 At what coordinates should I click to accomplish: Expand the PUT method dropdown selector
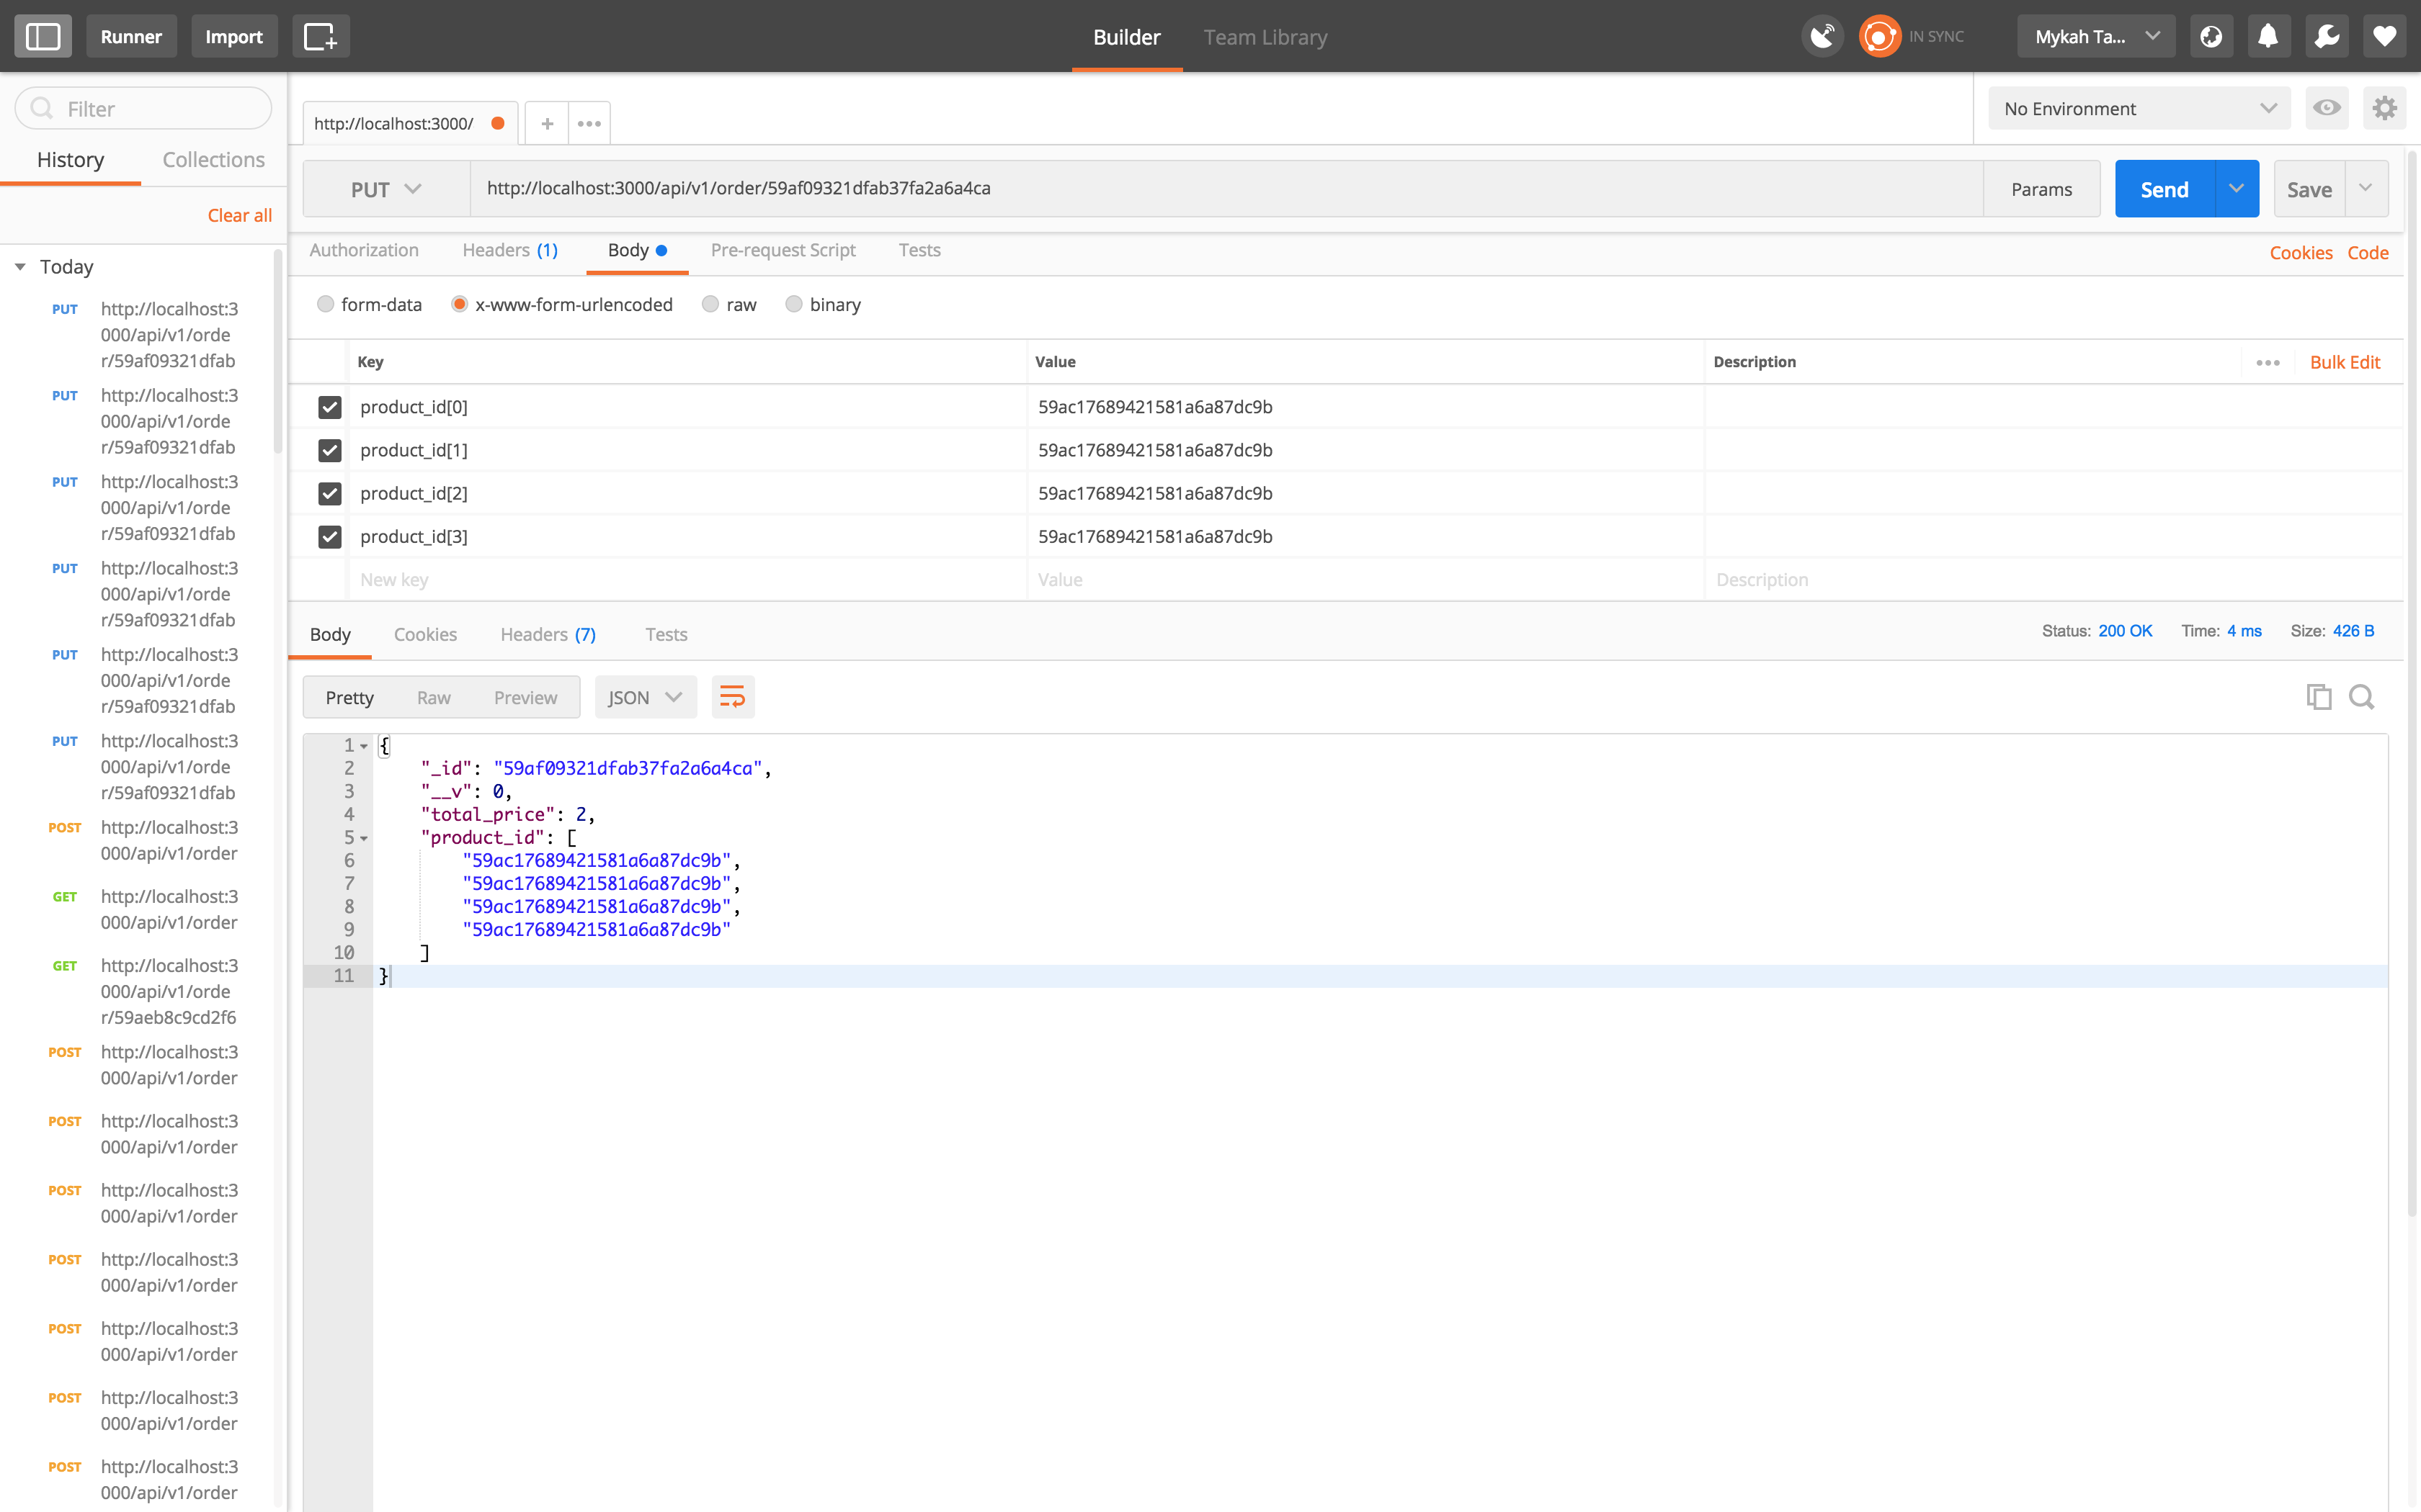pyautogui.click(x=380, y=186)
